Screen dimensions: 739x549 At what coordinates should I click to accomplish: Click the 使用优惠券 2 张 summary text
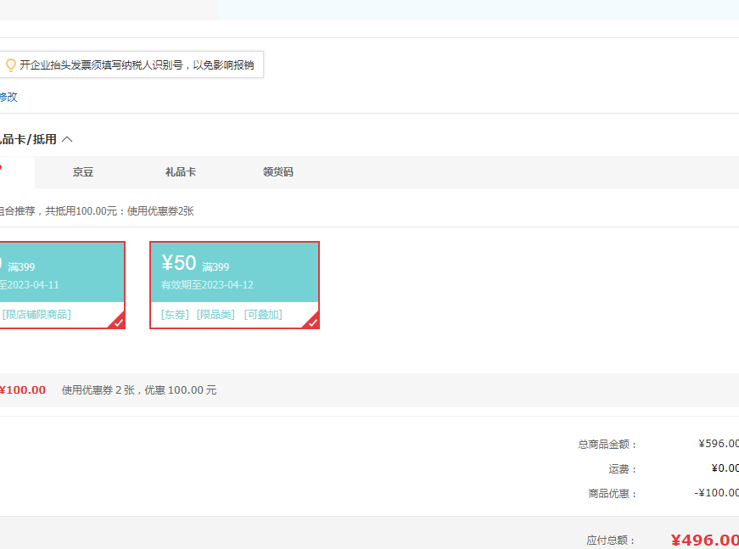(x=139, y=390)
